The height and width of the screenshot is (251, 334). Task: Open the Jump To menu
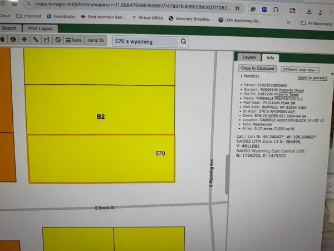(96, 40)
